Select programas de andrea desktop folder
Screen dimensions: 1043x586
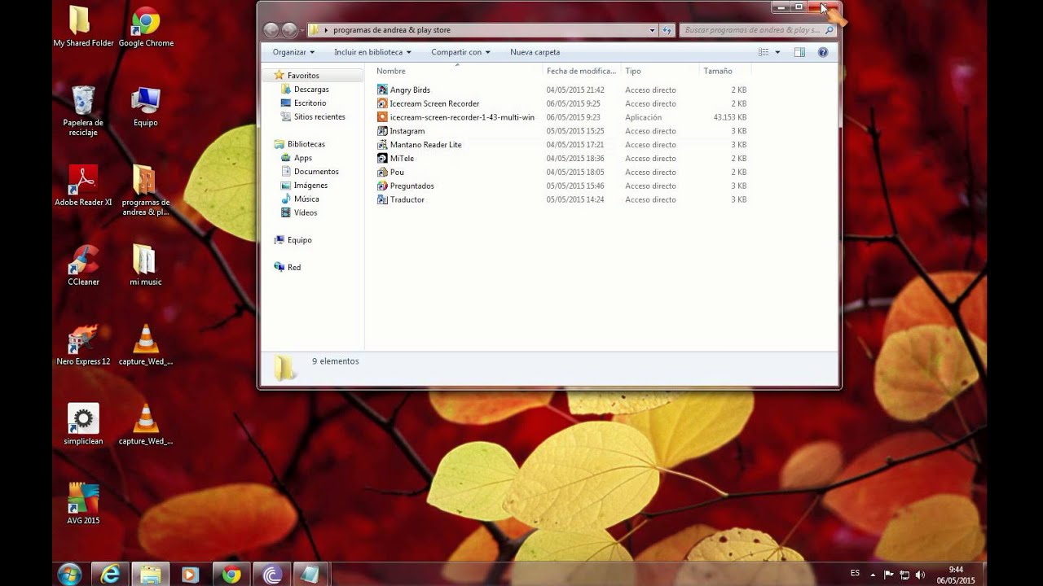tap(146, 191)
